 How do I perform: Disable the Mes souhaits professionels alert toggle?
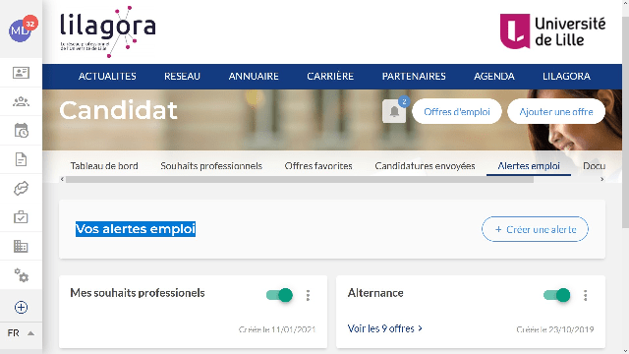tap(279, 295)
